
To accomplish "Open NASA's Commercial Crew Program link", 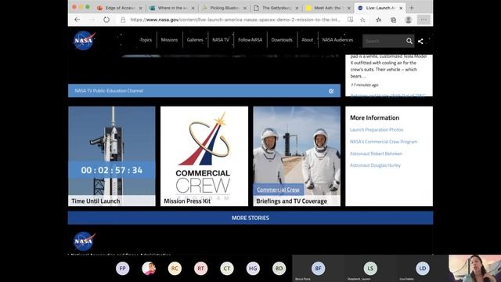I will (384, 142).
